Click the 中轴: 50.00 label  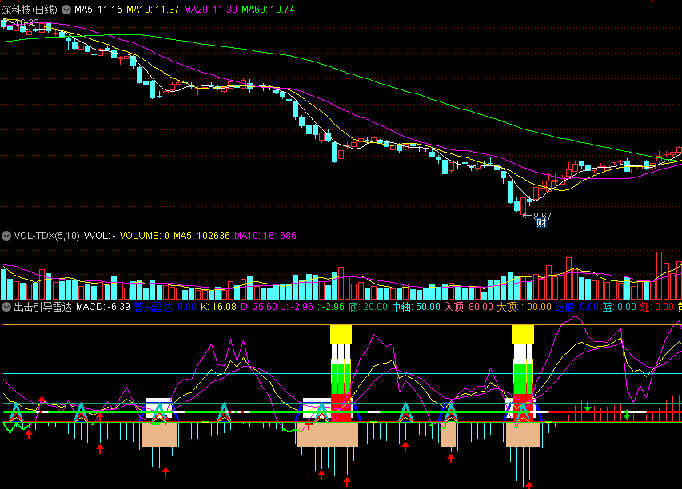pyautogui.click(x=417, y=307)
